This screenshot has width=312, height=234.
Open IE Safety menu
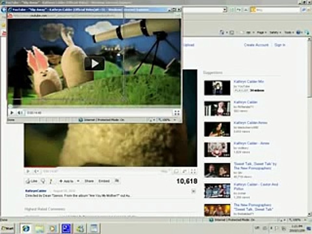[275, 32]
